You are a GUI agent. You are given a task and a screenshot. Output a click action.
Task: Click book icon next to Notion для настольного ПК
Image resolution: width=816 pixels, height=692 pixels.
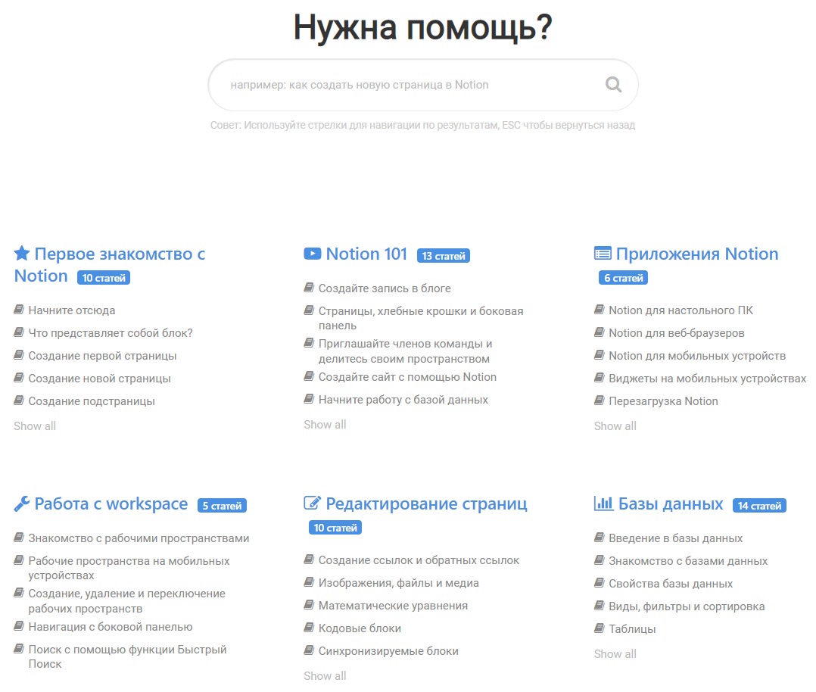tap(600, 310)
